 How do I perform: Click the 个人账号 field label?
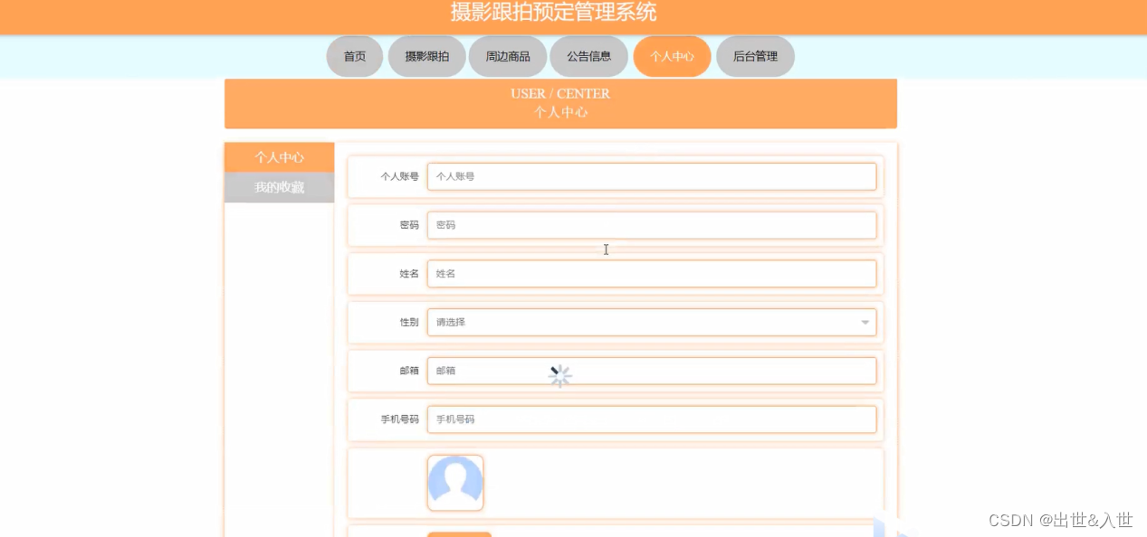(x=399, y=176)
